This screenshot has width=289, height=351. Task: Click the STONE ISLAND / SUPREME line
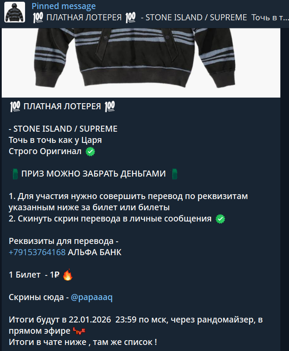63,129
